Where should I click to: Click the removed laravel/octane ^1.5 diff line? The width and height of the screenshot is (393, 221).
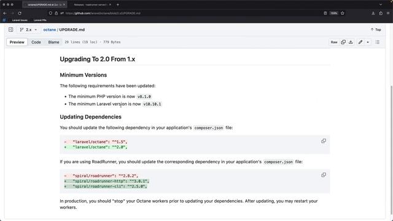tap(96, 142)
